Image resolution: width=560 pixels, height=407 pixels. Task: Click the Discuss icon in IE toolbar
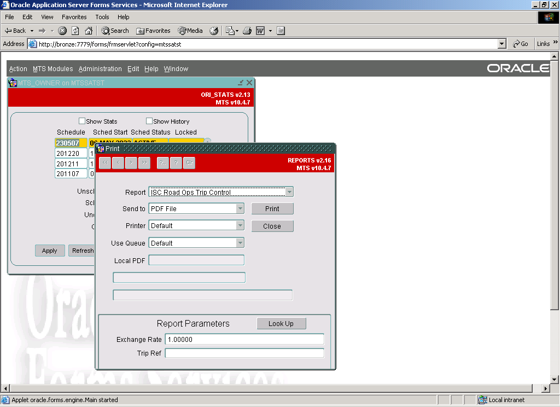coord(281,31)
